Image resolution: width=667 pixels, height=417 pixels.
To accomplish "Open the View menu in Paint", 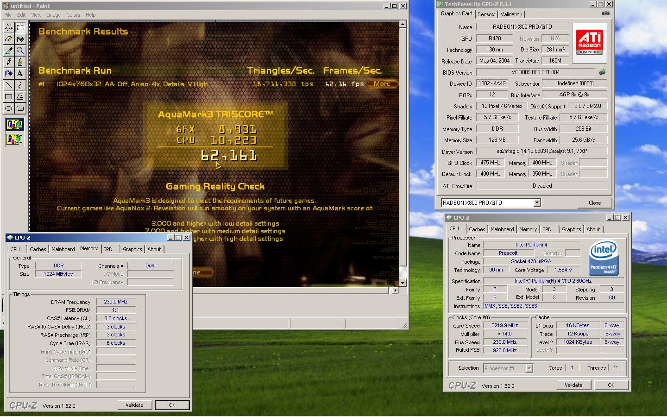I will (36, 15).
